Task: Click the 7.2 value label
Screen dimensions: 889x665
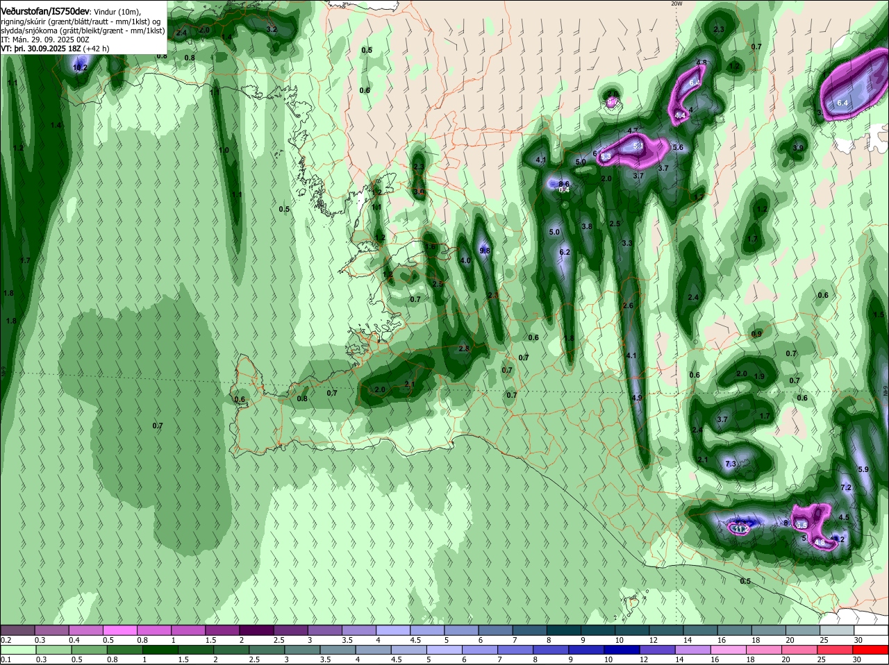Action: [846, 488]
